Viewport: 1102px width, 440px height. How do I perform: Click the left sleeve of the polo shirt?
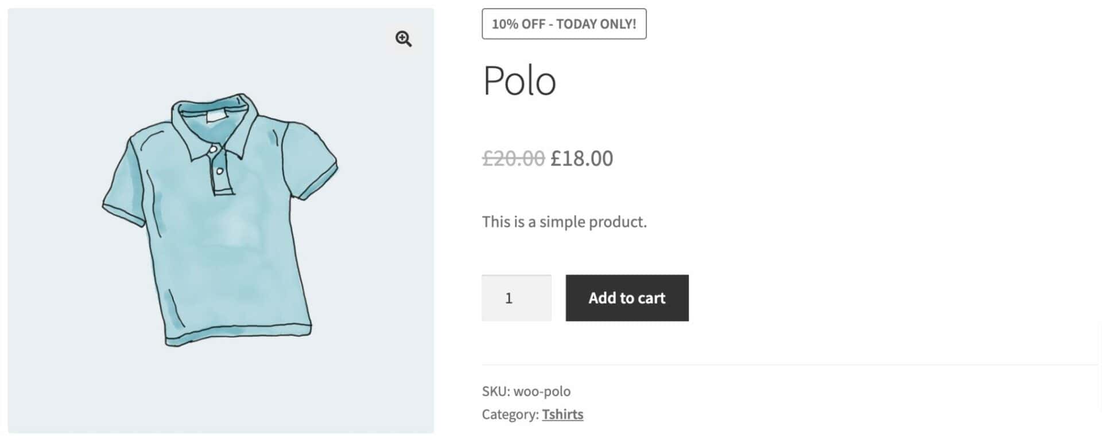127,183
